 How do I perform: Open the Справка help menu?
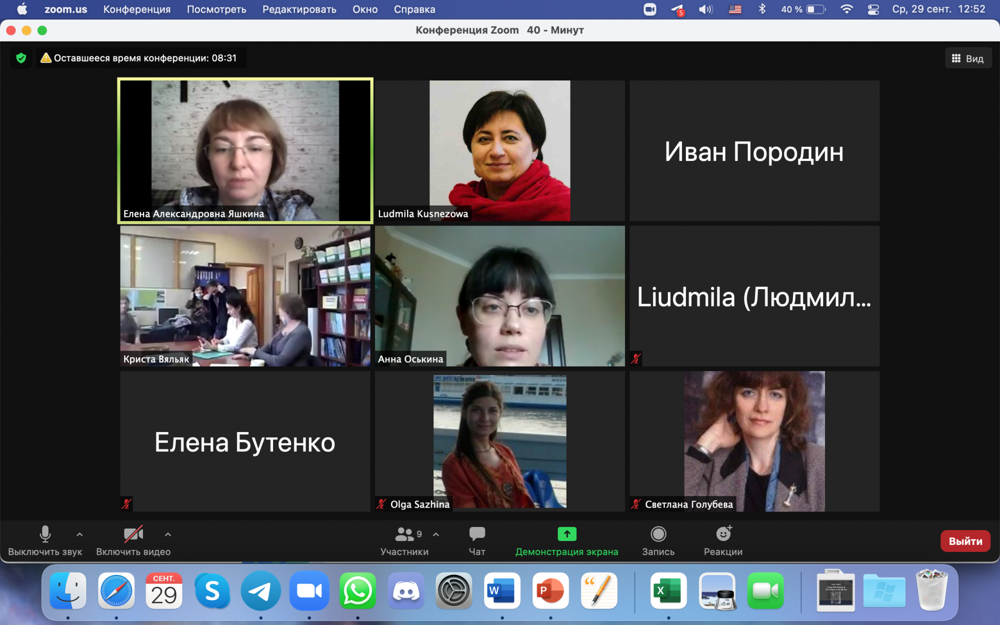(414, 9)
